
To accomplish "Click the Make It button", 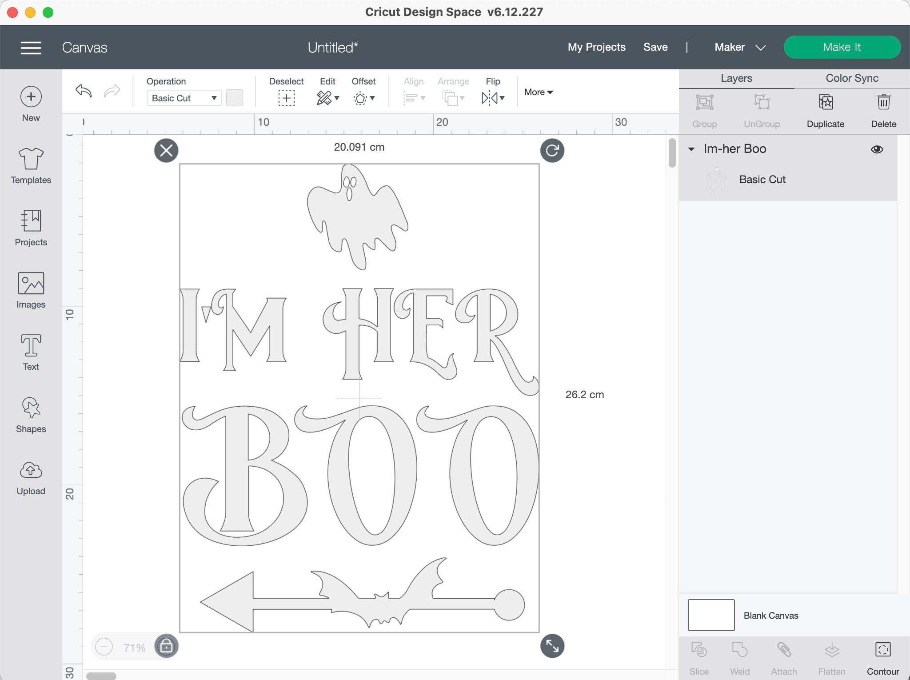I will click(x=842, y=47).
